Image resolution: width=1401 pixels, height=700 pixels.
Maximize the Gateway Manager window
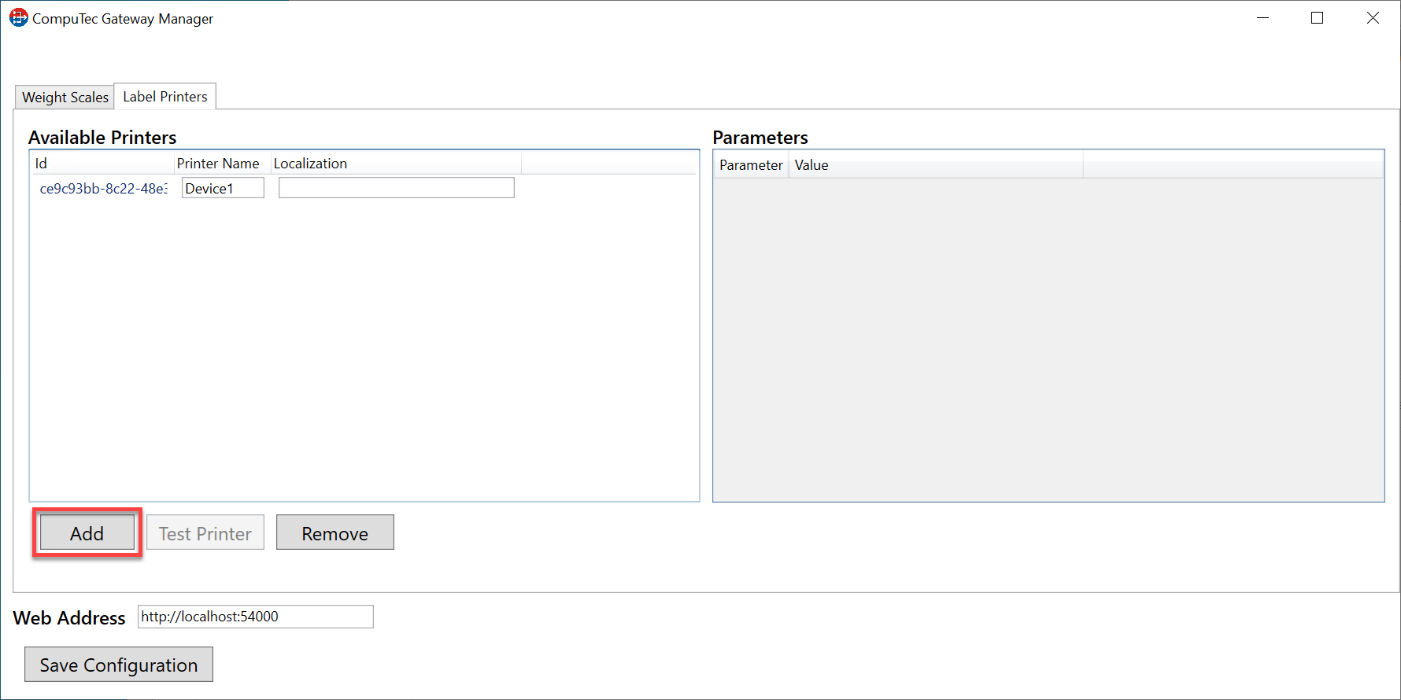pyautogui.click(x=1317, y=18)
